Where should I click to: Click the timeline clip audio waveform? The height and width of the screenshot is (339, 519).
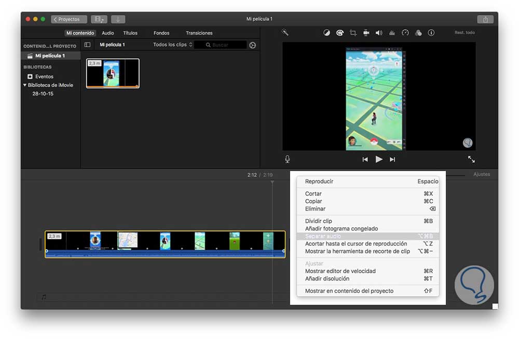click(165, 253)
